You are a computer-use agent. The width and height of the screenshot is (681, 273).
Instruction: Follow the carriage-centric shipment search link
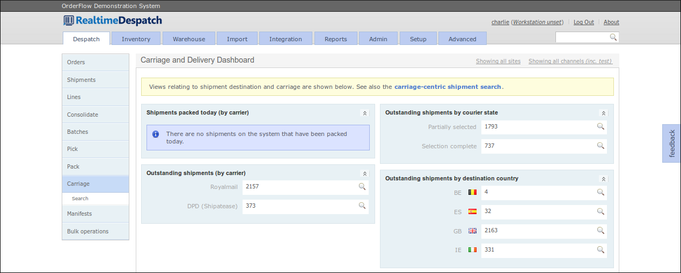(448, 86)
